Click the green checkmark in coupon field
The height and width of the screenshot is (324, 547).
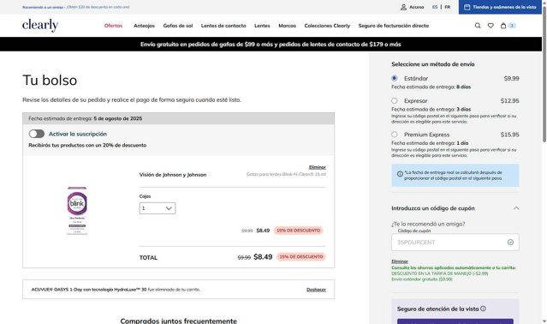pyautogui.click(x=510, y=243)
